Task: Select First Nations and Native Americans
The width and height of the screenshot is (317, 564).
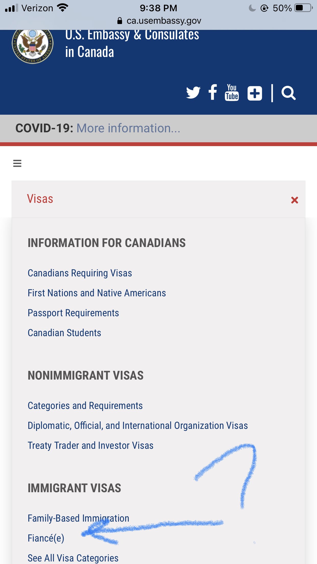Action: click(97, 293)
